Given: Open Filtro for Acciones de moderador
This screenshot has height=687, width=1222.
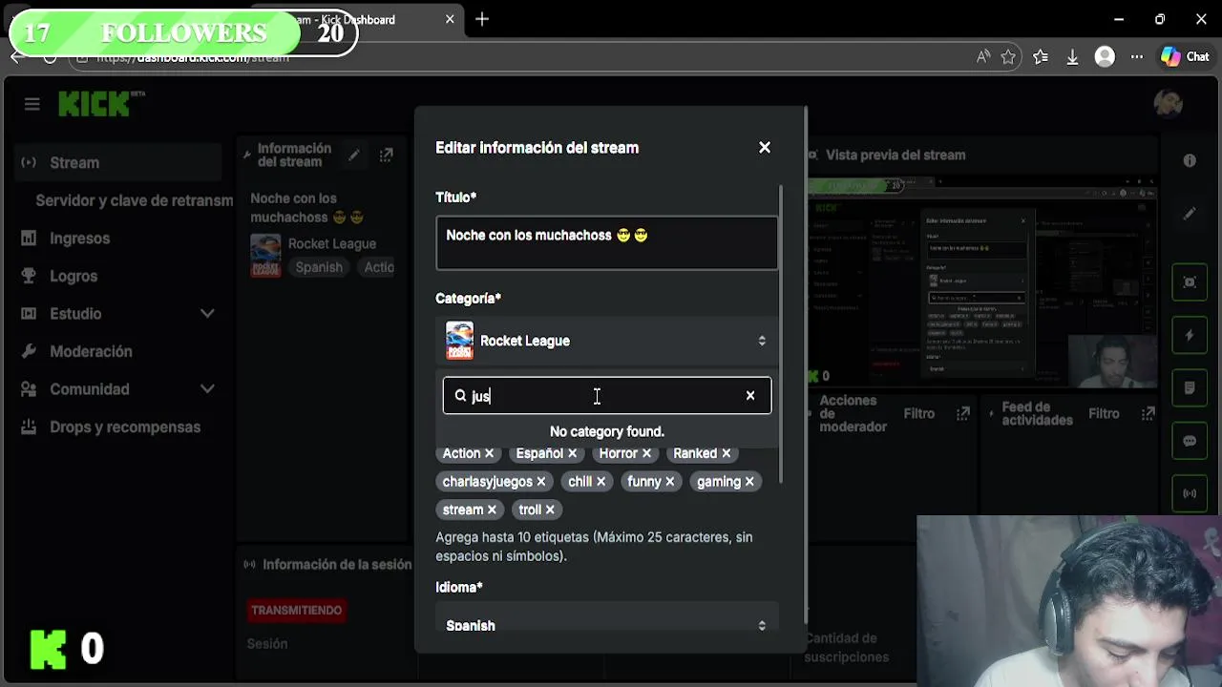Looking at the screenshot, I should 919,413.
